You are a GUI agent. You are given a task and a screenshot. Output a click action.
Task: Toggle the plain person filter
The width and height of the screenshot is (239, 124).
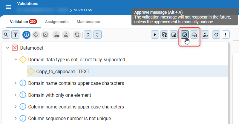[66, 35]
